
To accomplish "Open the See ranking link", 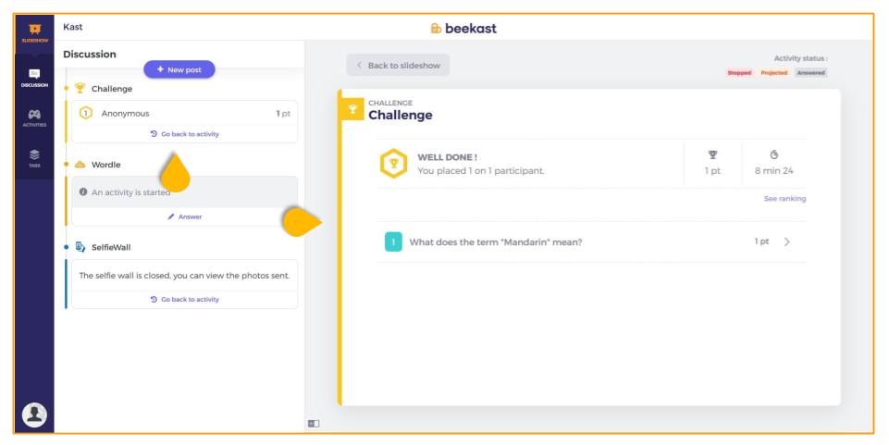I will click(x=784, y=198).
